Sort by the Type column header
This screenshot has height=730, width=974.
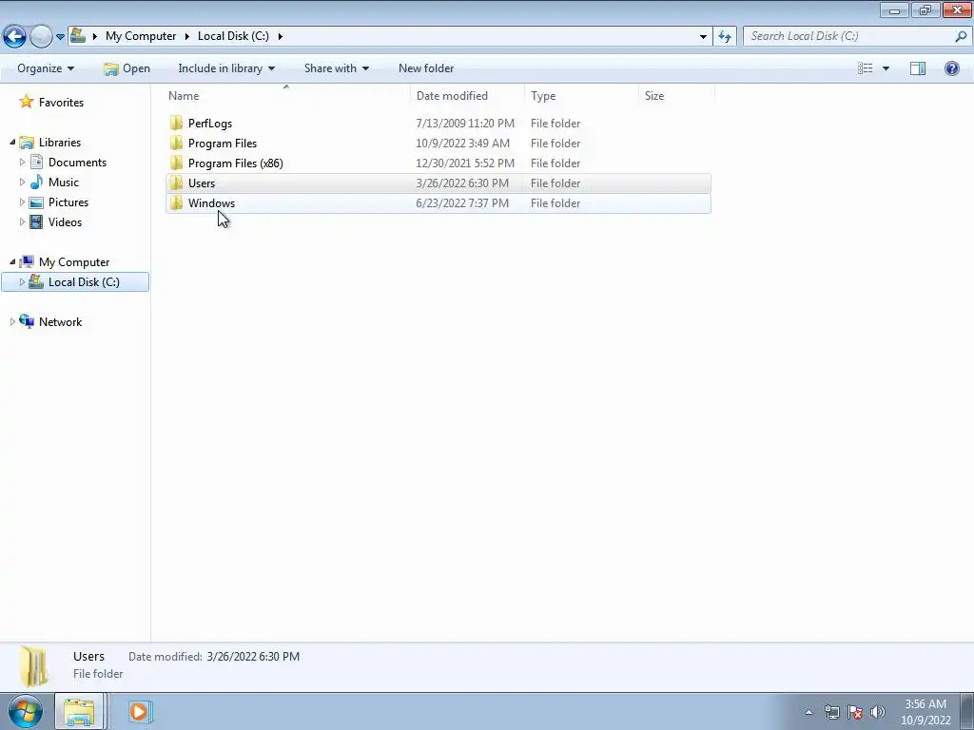(581, 96)
